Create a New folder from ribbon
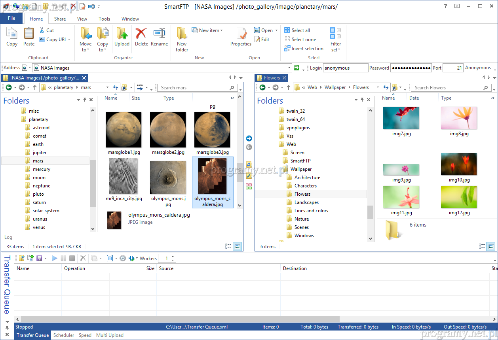The image size is (498, 340). tap(182, 40)
